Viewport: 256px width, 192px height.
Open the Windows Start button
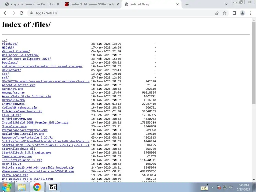[6, 187]
